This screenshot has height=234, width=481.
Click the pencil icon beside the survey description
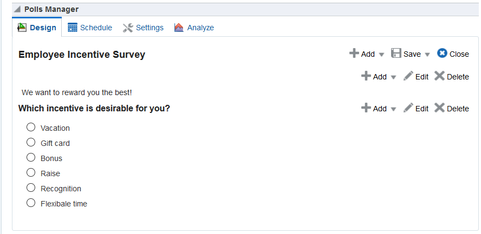pos(408,76)
